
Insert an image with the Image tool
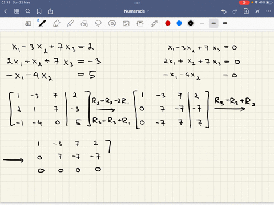pyautogui.click(x=126, y=23)
